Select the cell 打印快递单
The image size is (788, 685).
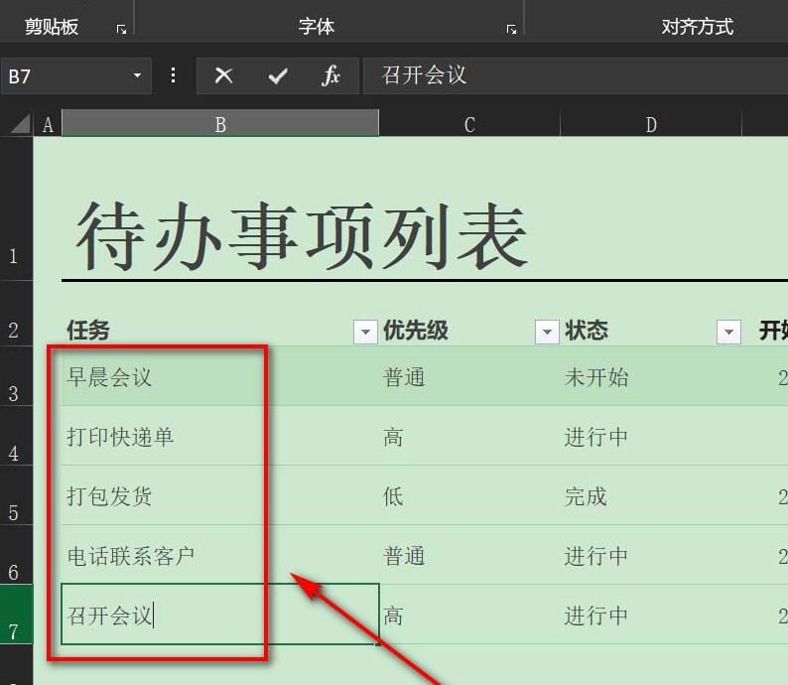pyautogui.click(x=220, y=436)
